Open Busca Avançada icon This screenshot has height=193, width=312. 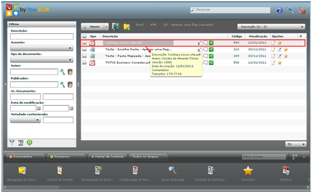point(173,171)
